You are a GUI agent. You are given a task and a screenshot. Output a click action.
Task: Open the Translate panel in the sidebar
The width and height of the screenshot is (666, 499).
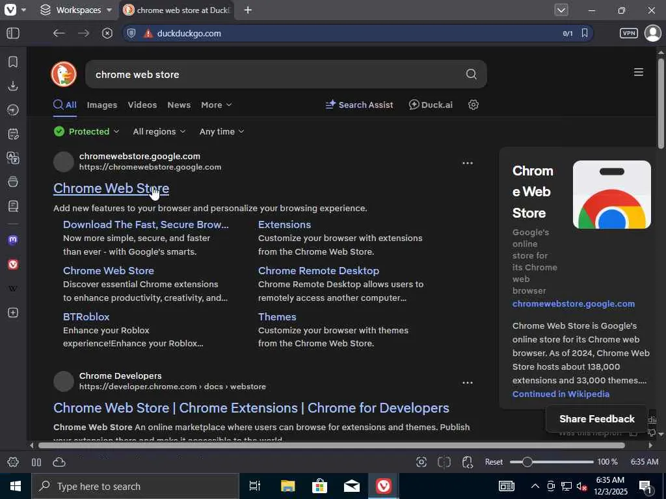point(13,158)
